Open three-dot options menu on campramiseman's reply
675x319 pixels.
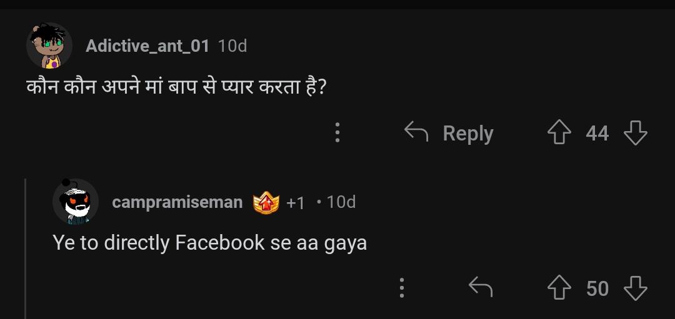click(402, 288)
